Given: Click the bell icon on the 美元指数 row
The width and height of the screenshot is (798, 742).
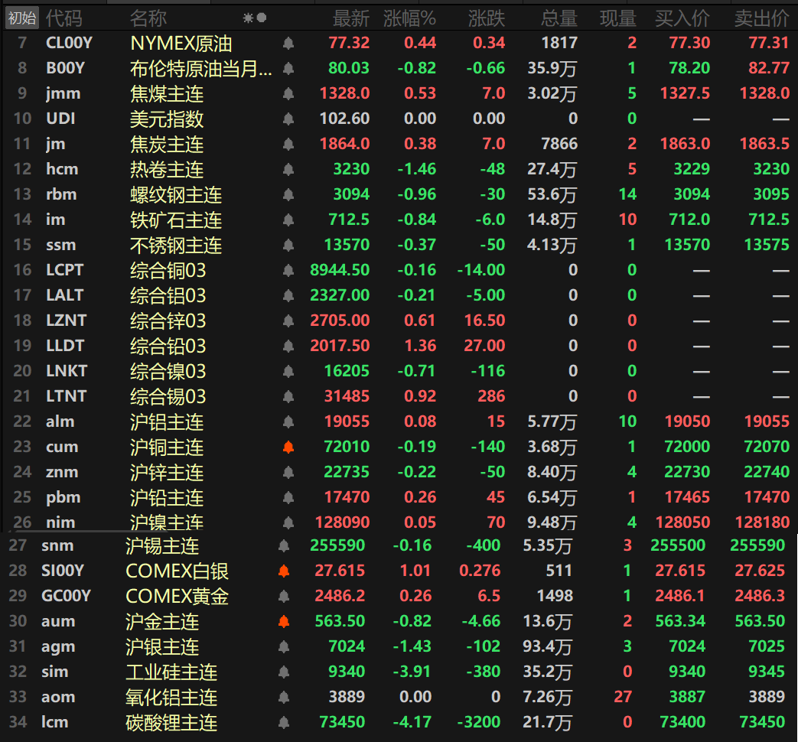Looking at the screenshot, I should (287, 119).
